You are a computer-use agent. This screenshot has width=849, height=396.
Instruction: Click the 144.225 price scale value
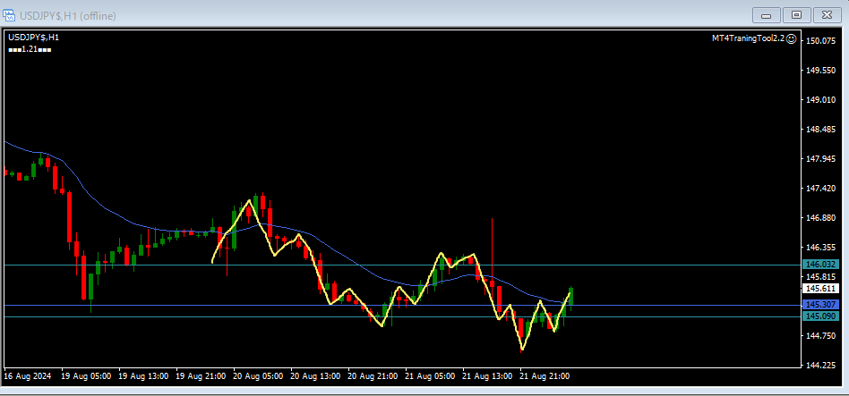(820, 365)
